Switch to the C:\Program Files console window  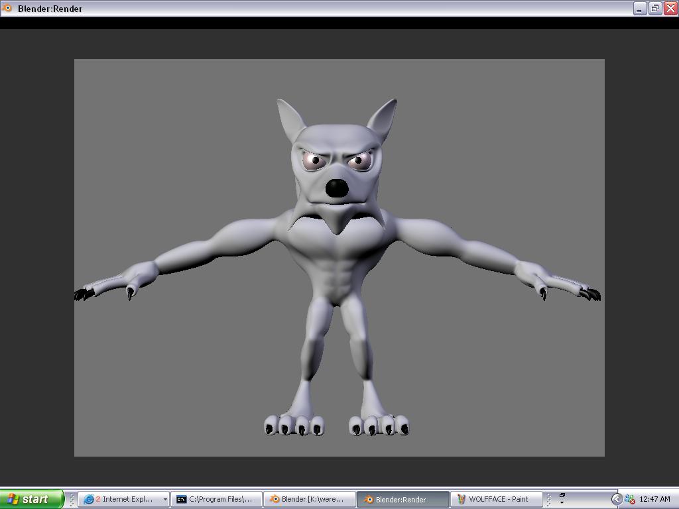pyautogui.click(x=217, y=499)
